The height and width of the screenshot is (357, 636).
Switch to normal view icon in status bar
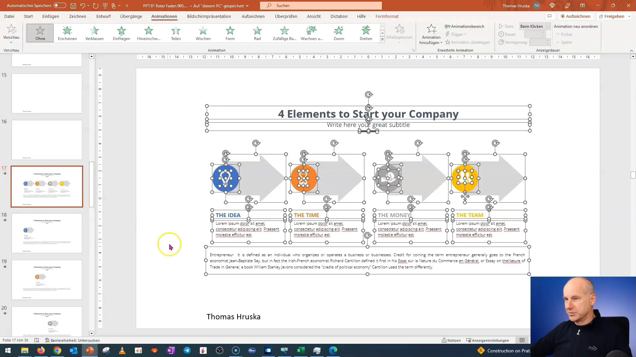(522, 340)
